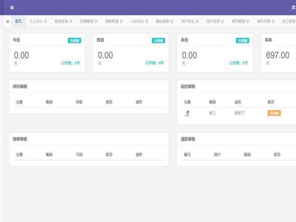This screenshot has width=296, height=222.
Task: Close the 入驻协议 tab
Action: pos(147,21)
